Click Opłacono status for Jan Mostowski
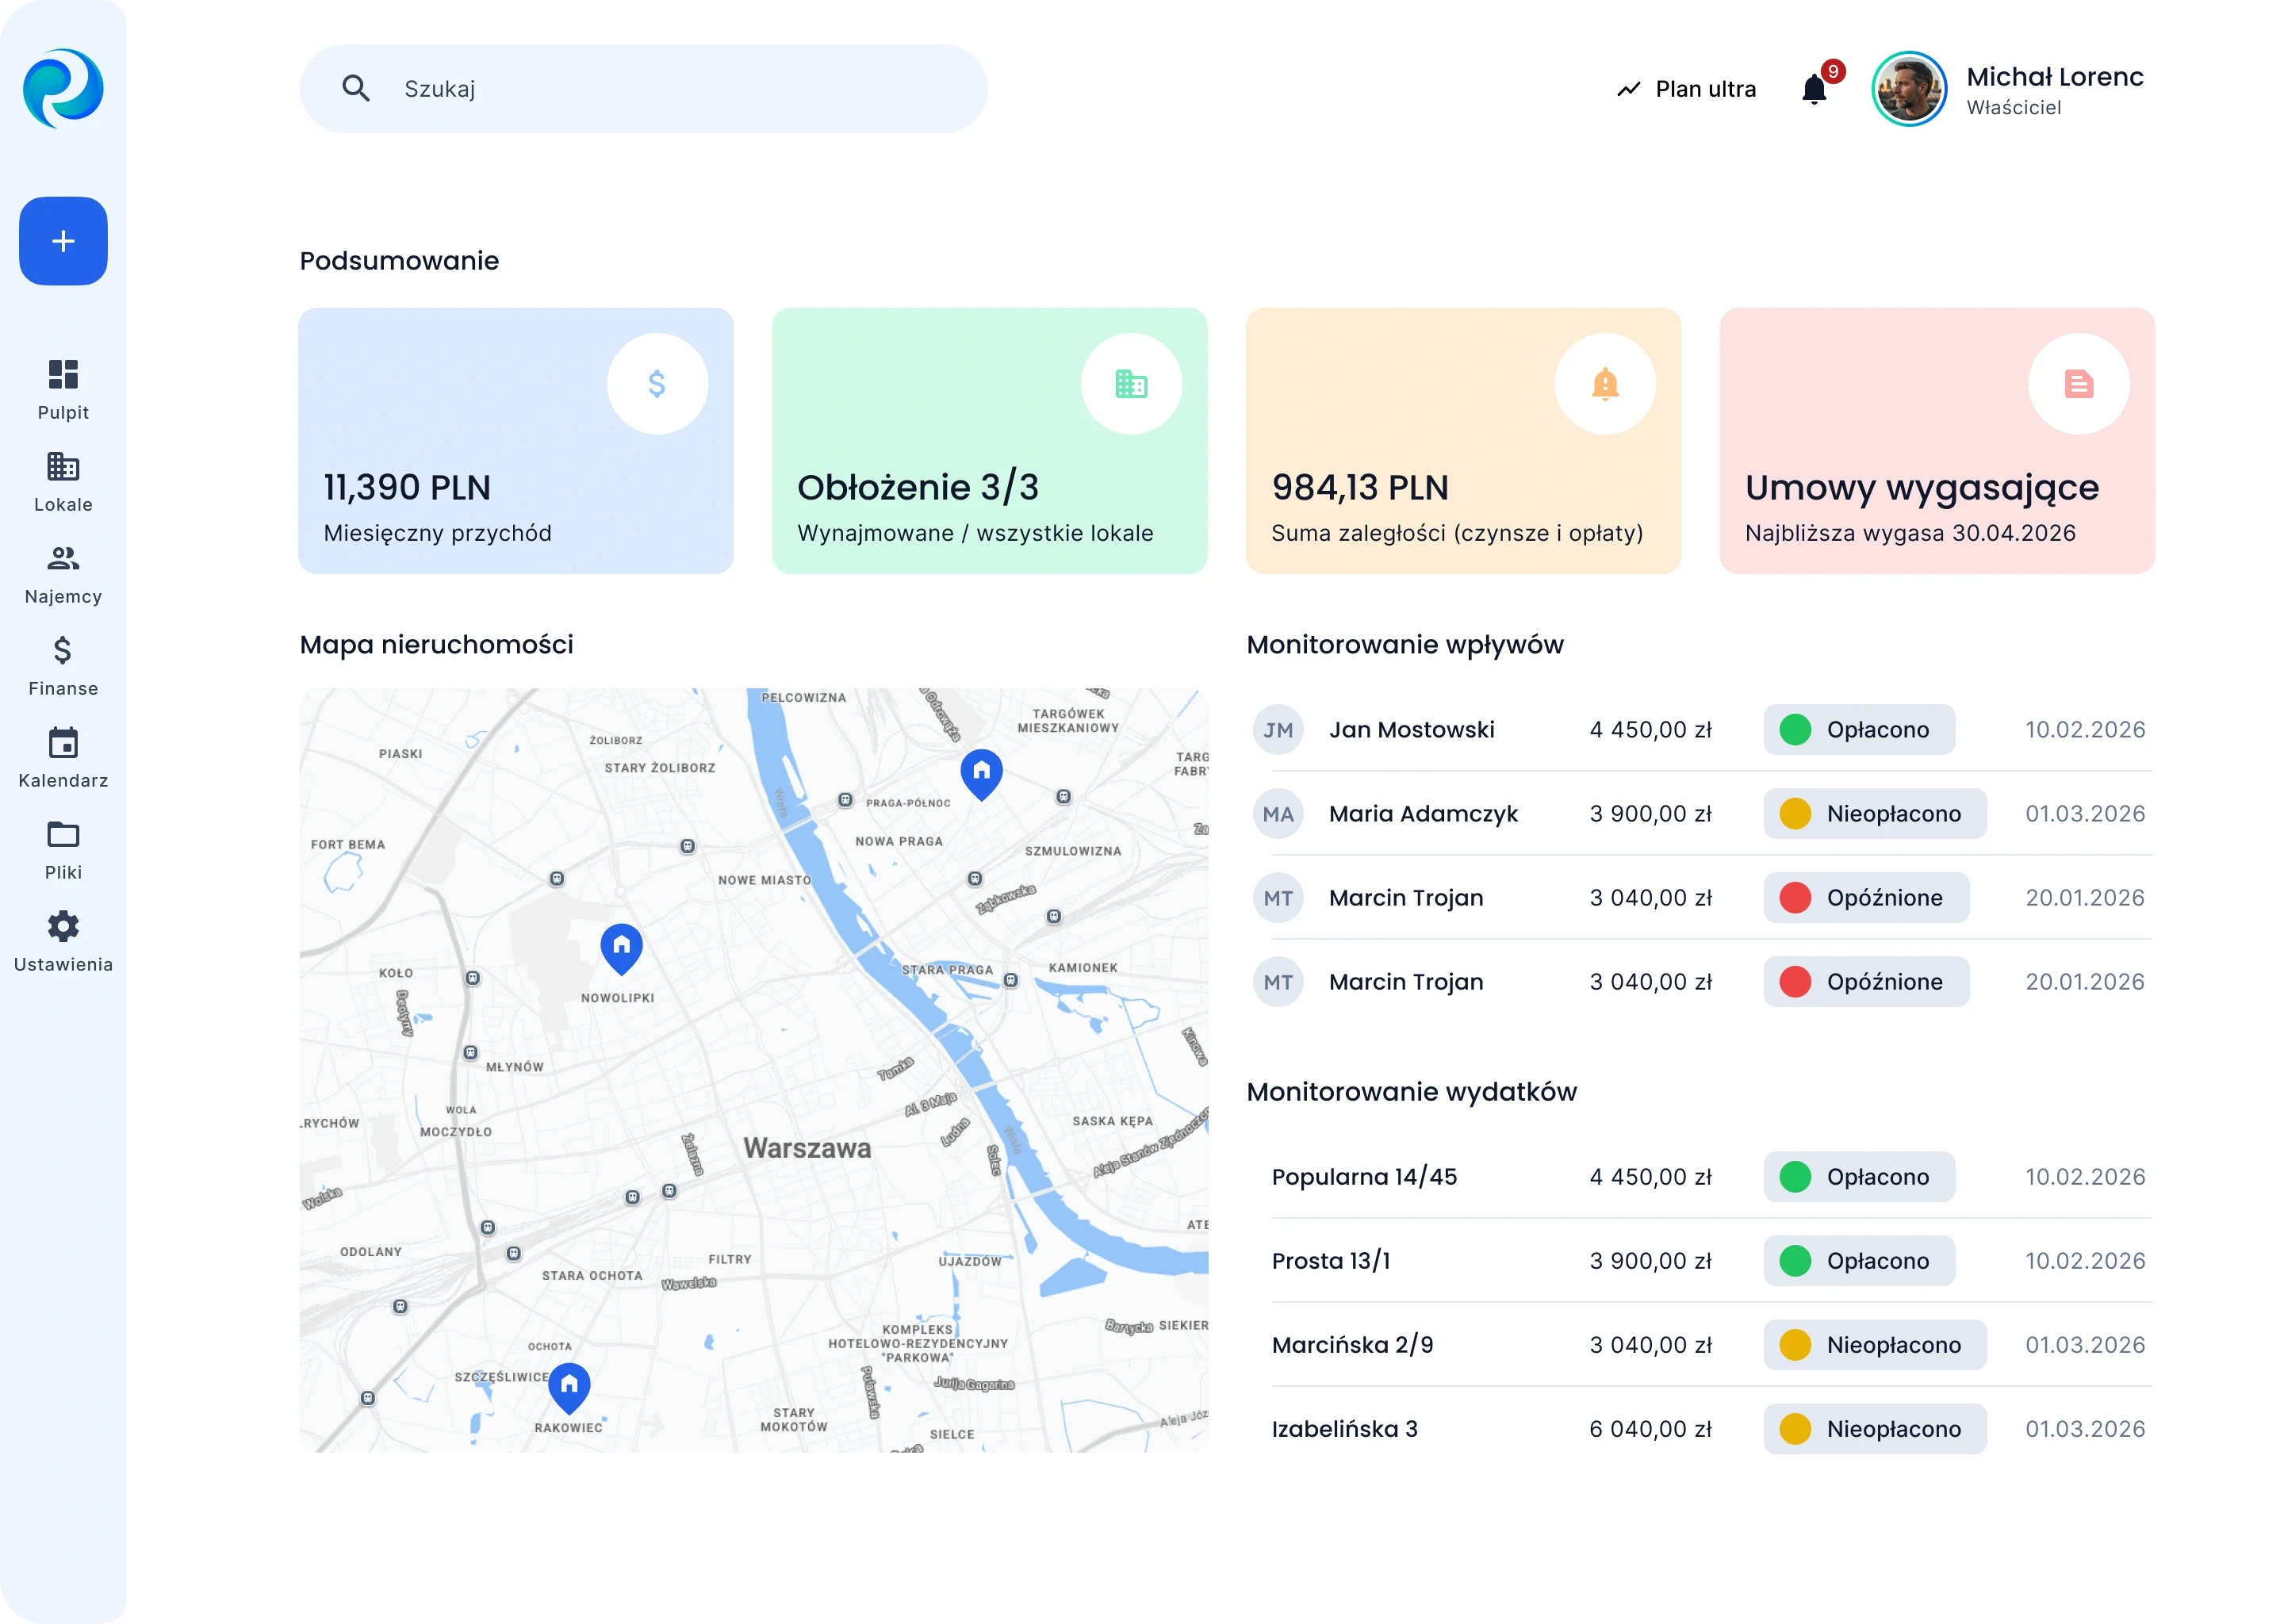The width and height of the screenshot is (2284, 1624). click(1858, 730)
